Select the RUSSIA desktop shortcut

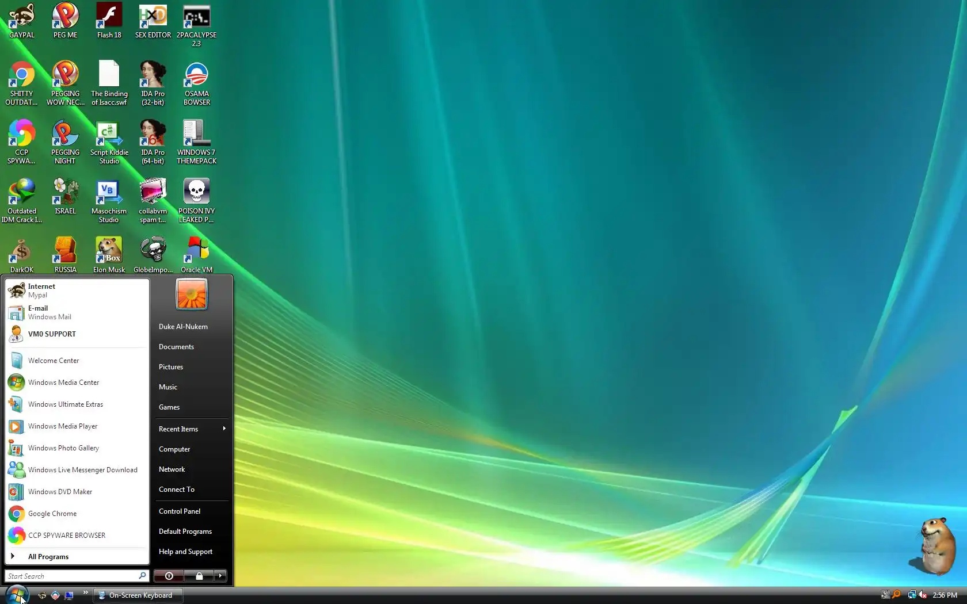(x=65, y=255)
